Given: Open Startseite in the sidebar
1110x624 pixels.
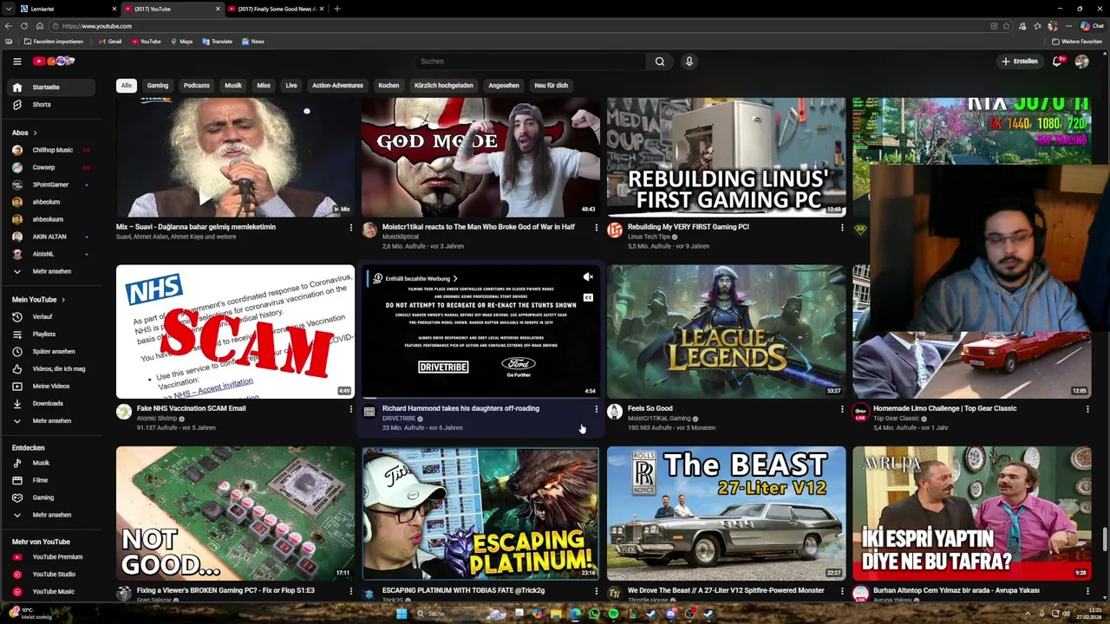Looking at the screenshot, I should click(x=52, y=88).
